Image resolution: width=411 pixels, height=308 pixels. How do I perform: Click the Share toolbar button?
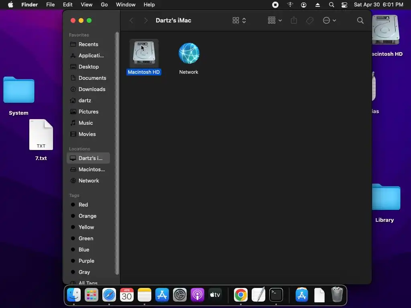294,20
